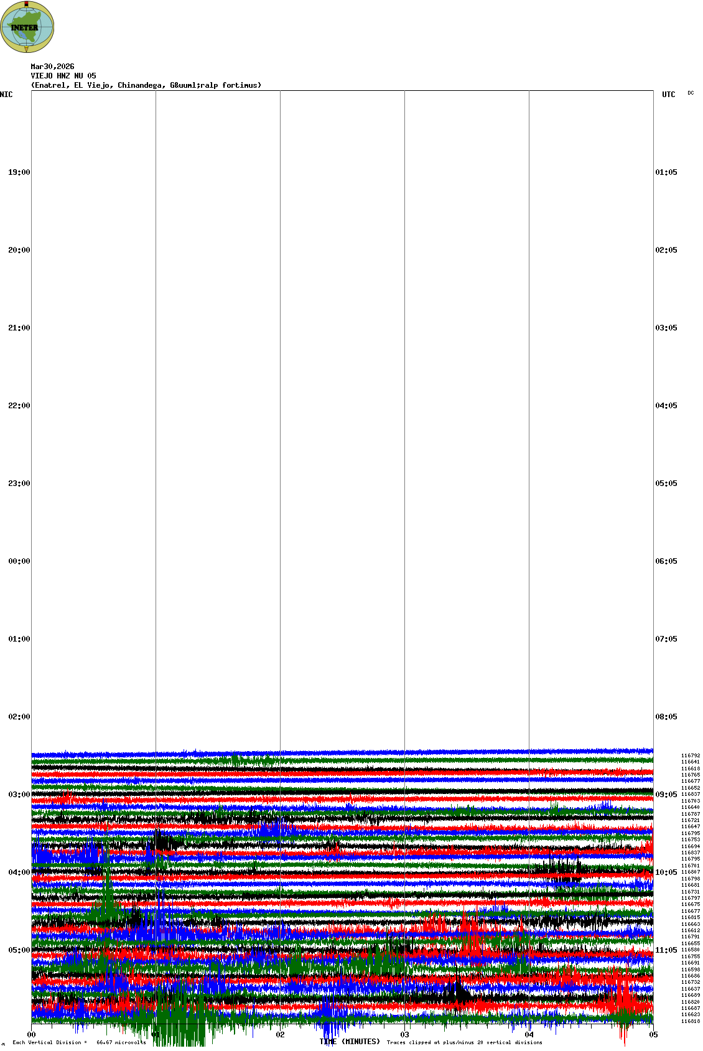Click the Traces clipped footnote text
The image size is (703, 1051).
[x=464, y=1042]
